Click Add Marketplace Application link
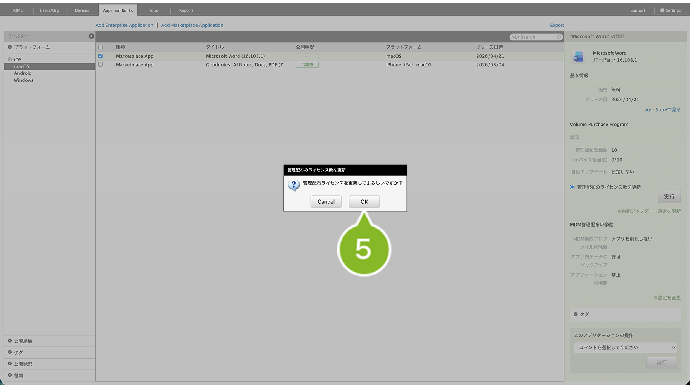Viewport: 690px width, 388px height. pos(192,25)
